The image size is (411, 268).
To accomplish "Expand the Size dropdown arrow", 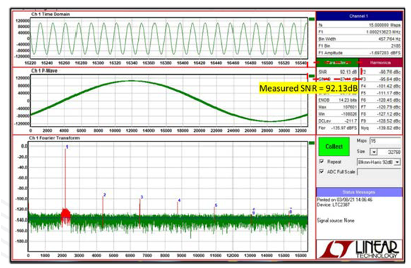I will click(374, 152).
